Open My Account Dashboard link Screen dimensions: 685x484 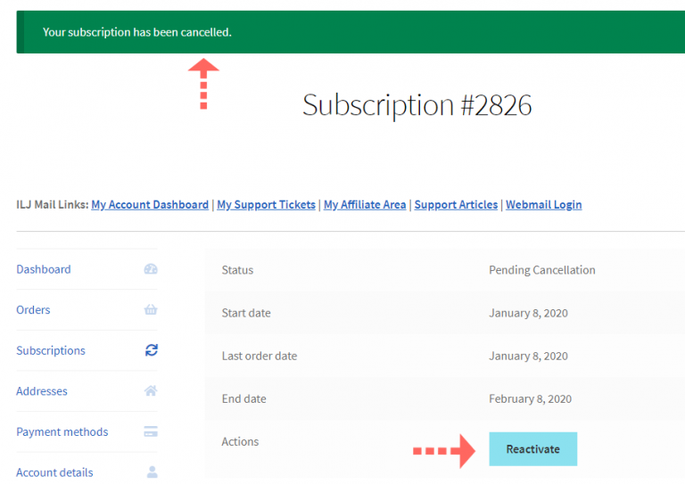[150, 204]
